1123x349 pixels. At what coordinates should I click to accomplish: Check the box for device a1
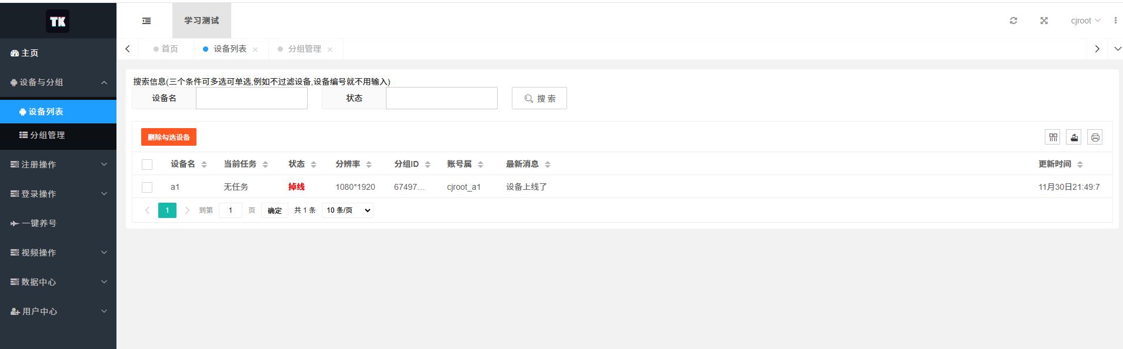click(147, 187)
